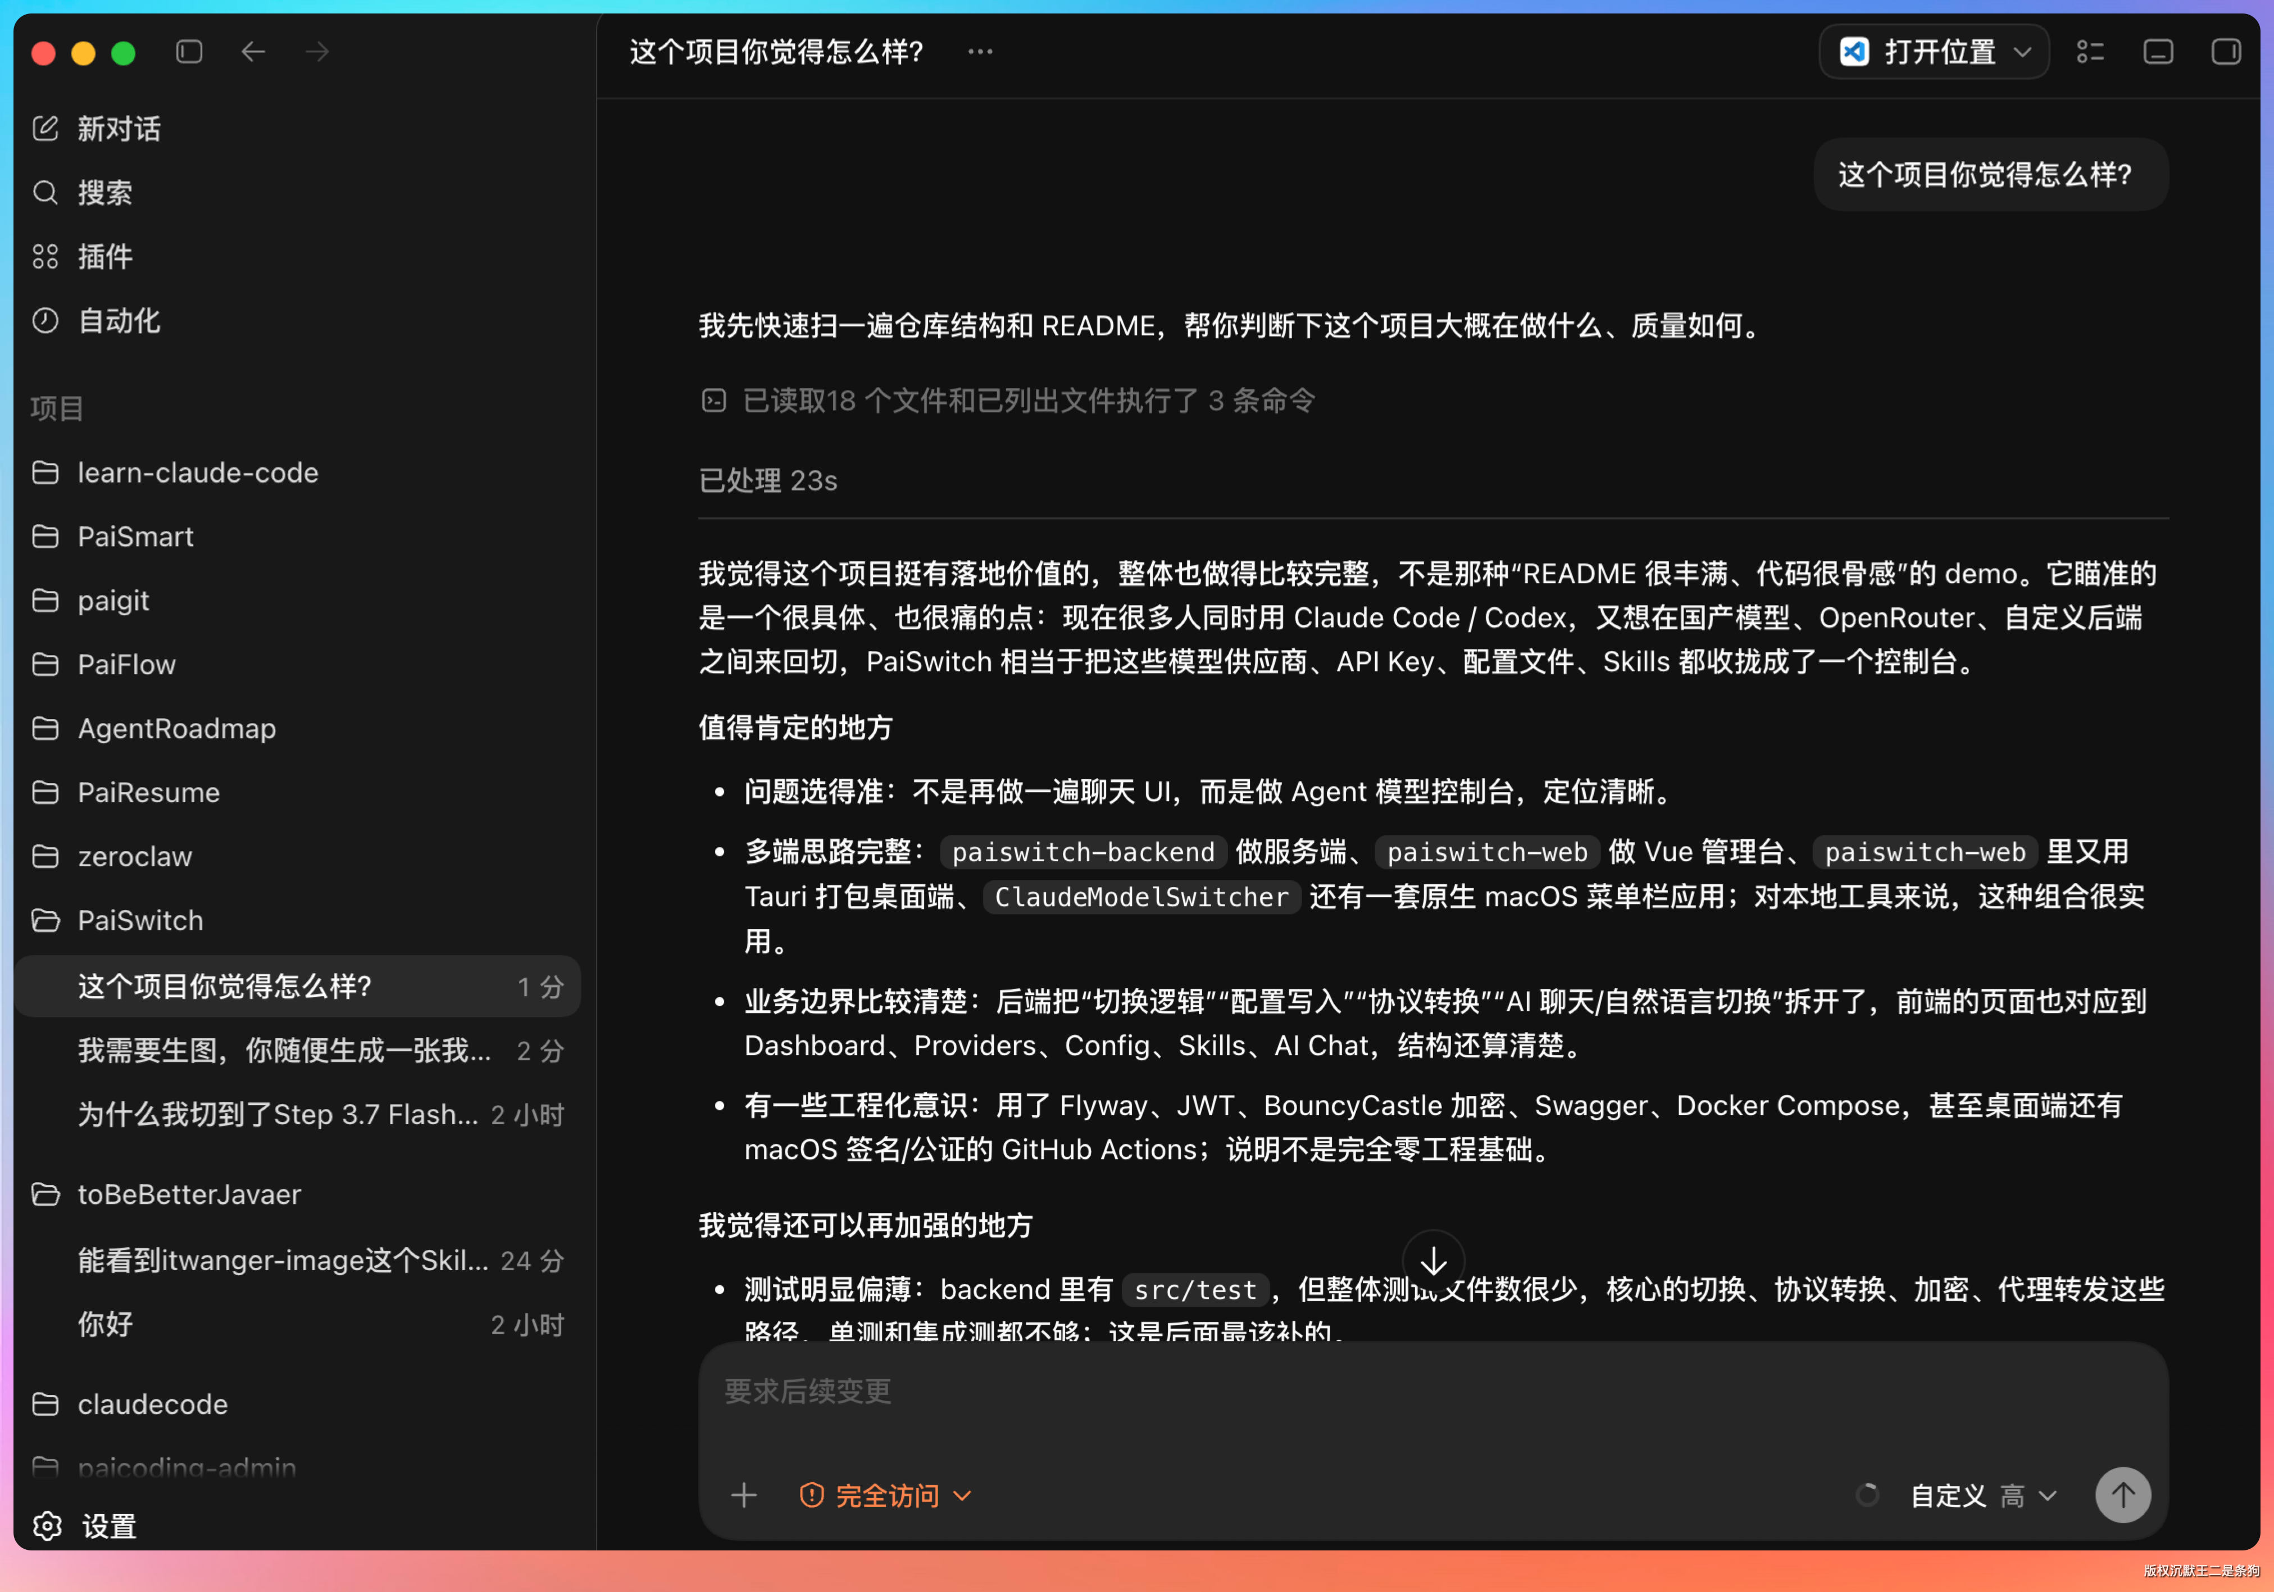Open the 打开位置 dropdown
The image size is (2274, 1592).
tap(1934, 52)
